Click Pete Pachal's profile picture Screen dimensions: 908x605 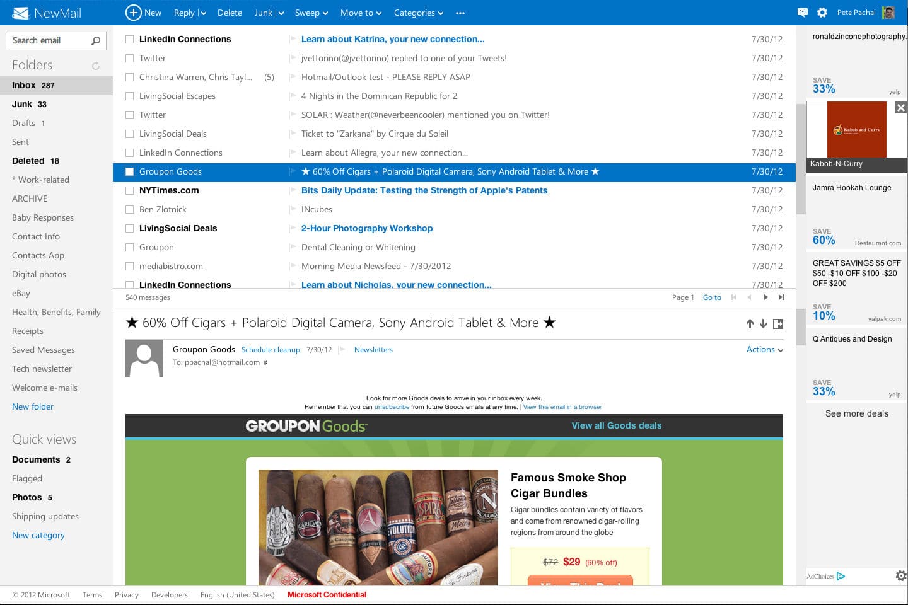(x=888, y=13)
